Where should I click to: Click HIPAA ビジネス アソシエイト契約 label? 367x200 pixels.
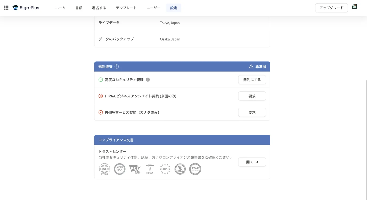coord(141,96)
